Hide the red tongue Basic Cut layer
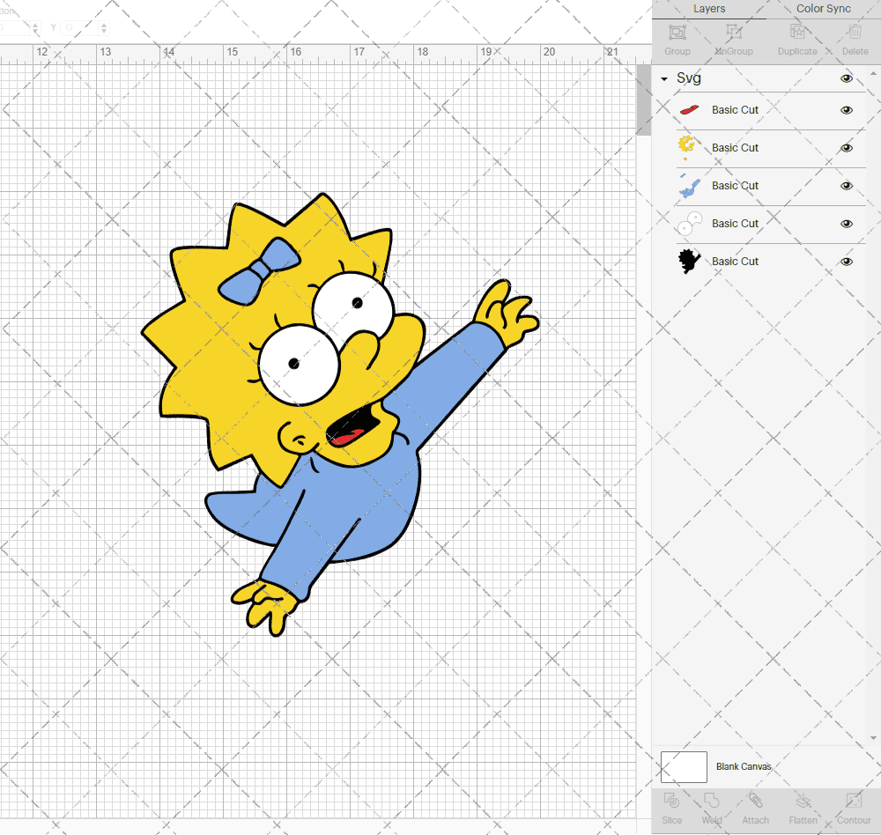This screenshot has height=835, width=881. click(x=846, y=110)
